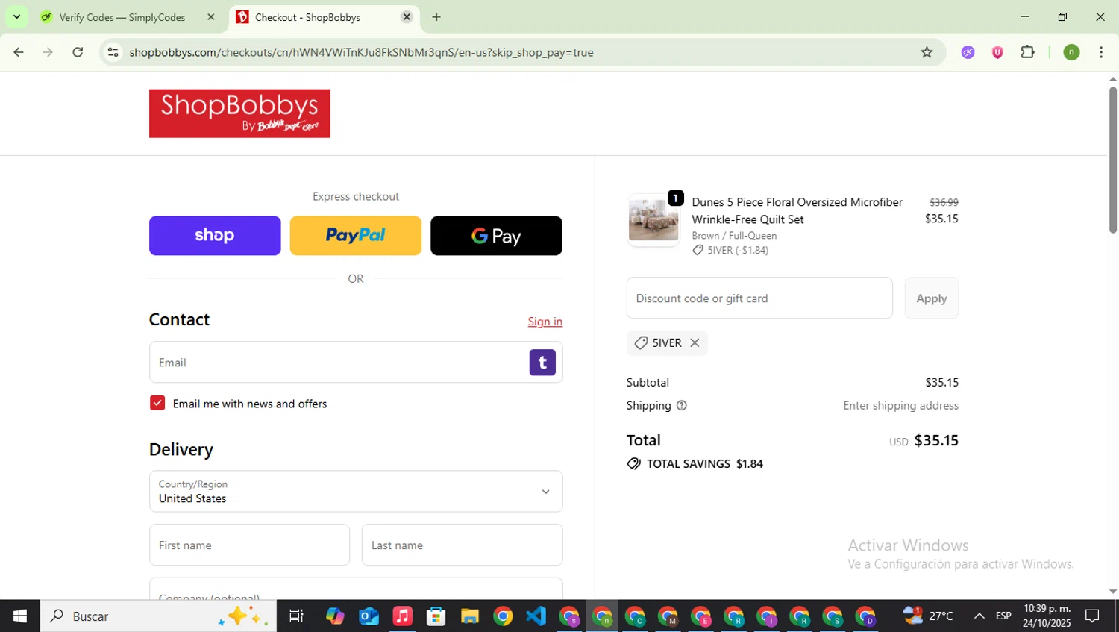Viewport: 1119px width, 632px height.
Task: Click the Enter shipping address text
Action: click(x=901, y=406)
